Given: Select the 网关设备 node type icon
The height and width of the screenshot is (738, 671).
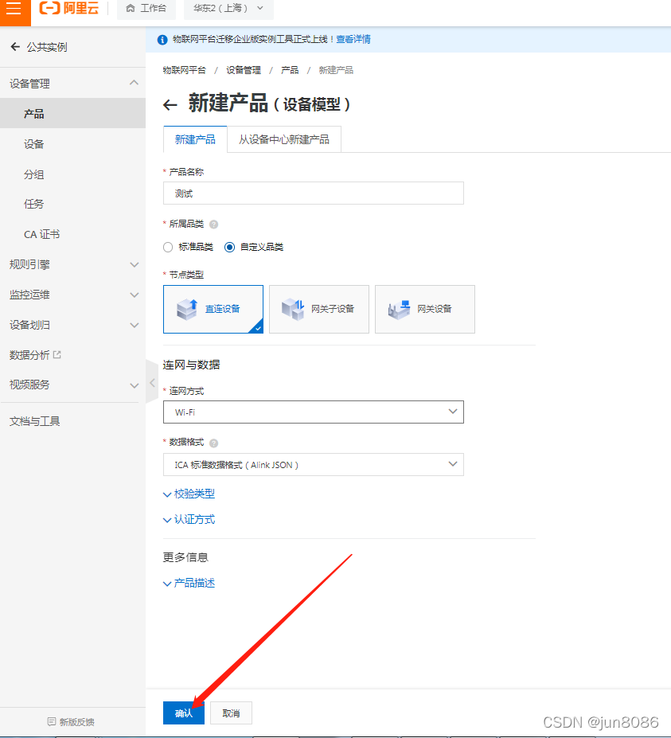Looking at the screenshot, I should coord(398,309).
